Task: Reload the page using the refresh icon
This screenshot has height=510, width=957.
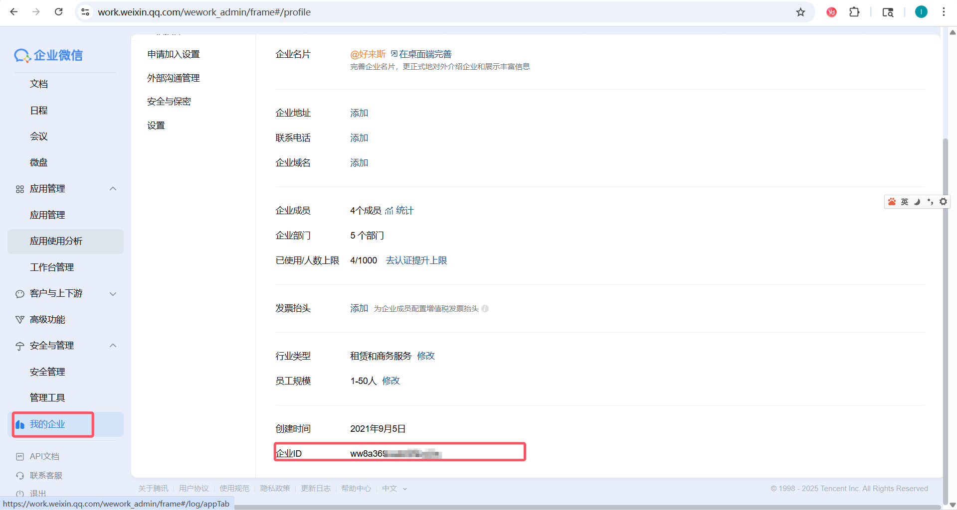Action: click(x=58, y=12)
